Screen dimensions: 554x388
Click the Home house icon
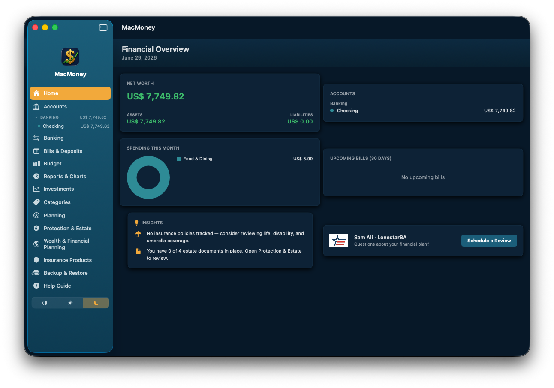36,93
